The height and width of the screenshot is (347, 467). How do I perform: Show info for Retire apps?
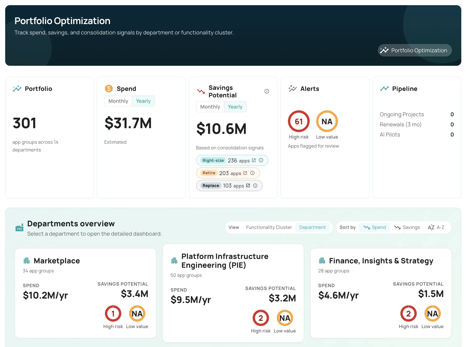point(252,173)
